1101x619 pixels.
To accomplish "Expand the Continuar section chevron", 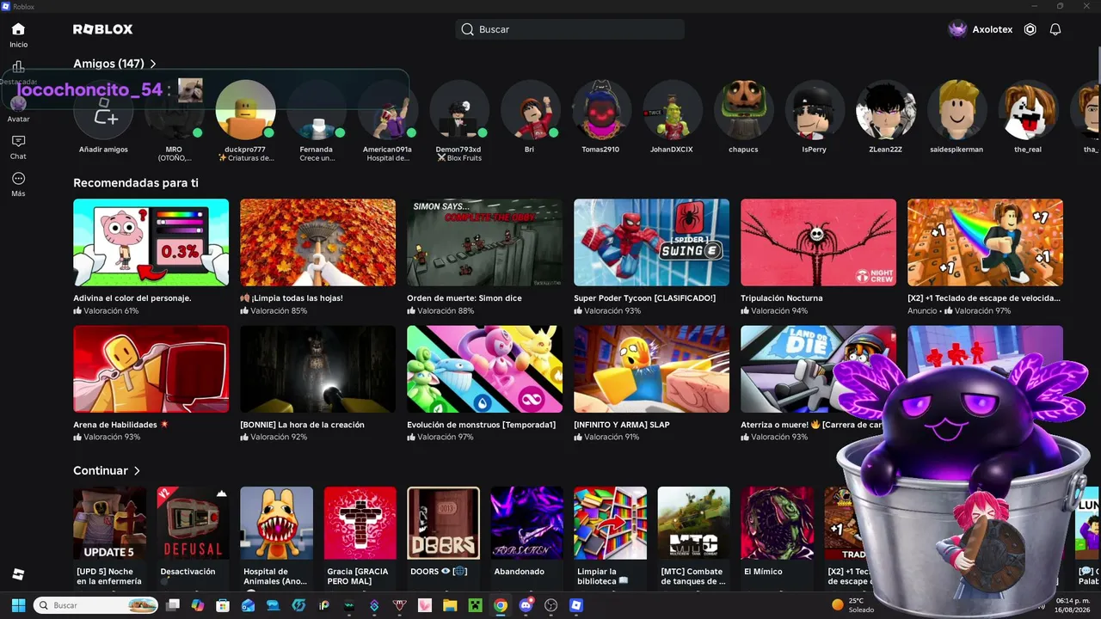I will [x=137, y=470].
